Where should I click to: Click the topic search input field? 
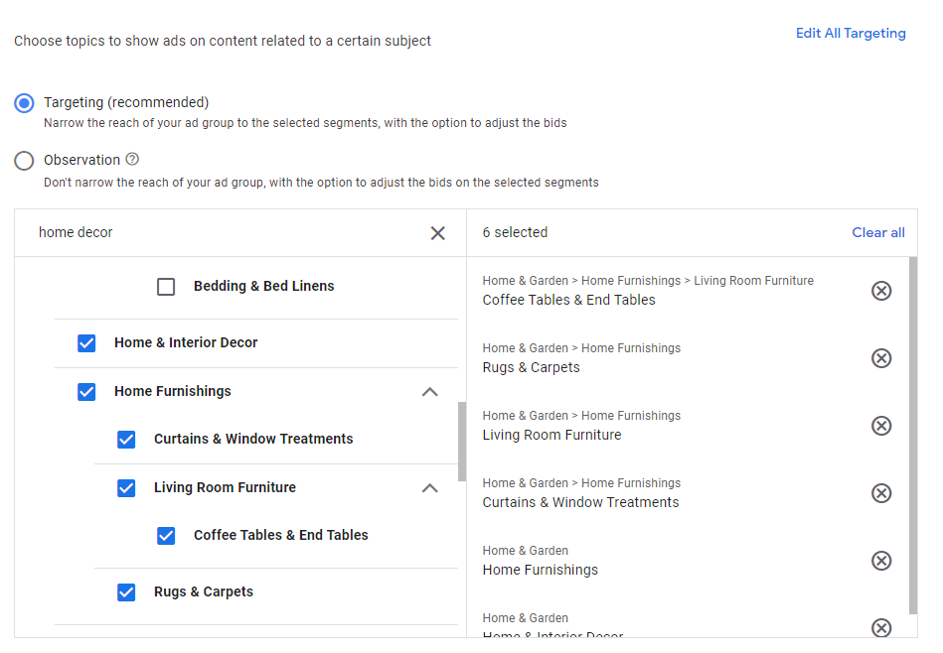(229, 233)
